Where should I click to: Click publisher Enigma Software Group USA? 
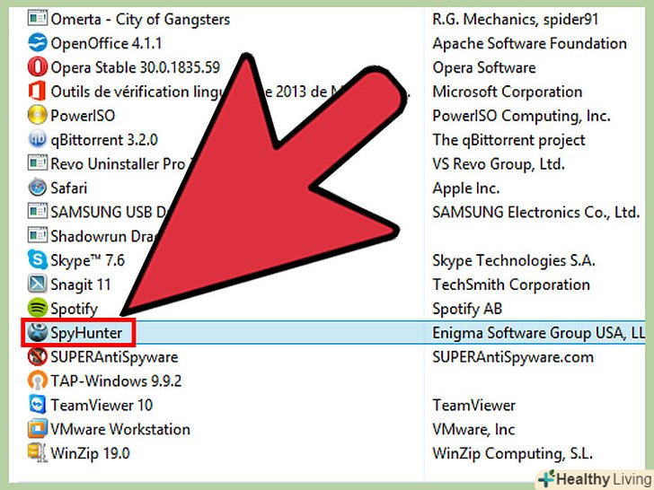(539, 333)
